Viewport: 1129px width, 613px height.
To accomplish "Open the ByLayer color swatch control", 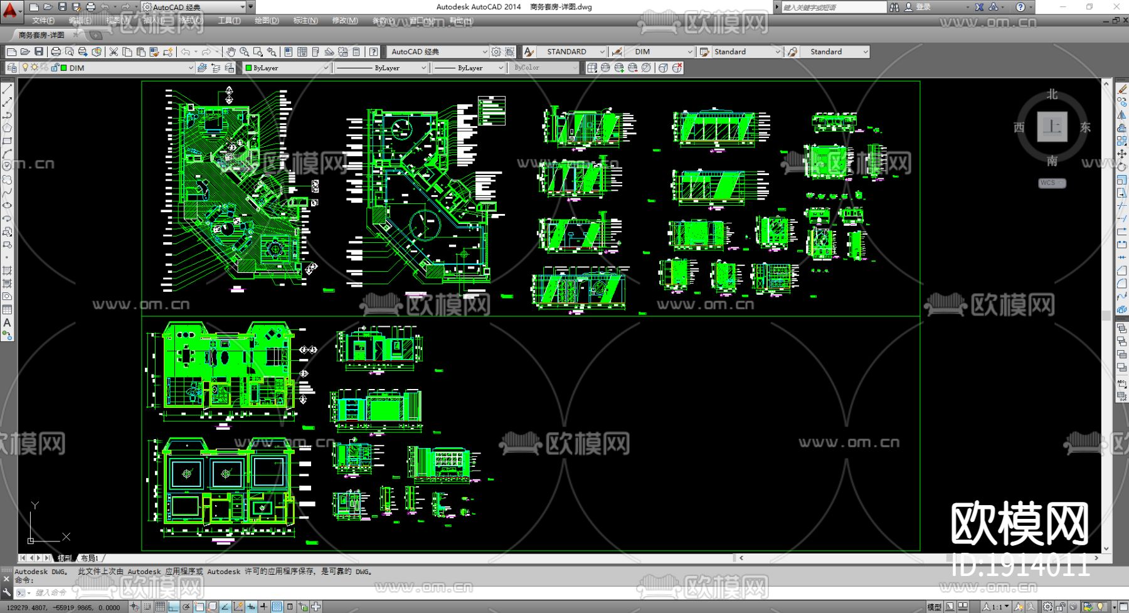I will coord(287,68).
